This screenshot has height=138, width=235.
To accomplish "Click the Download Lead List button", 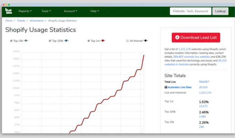I will [196, 38].
